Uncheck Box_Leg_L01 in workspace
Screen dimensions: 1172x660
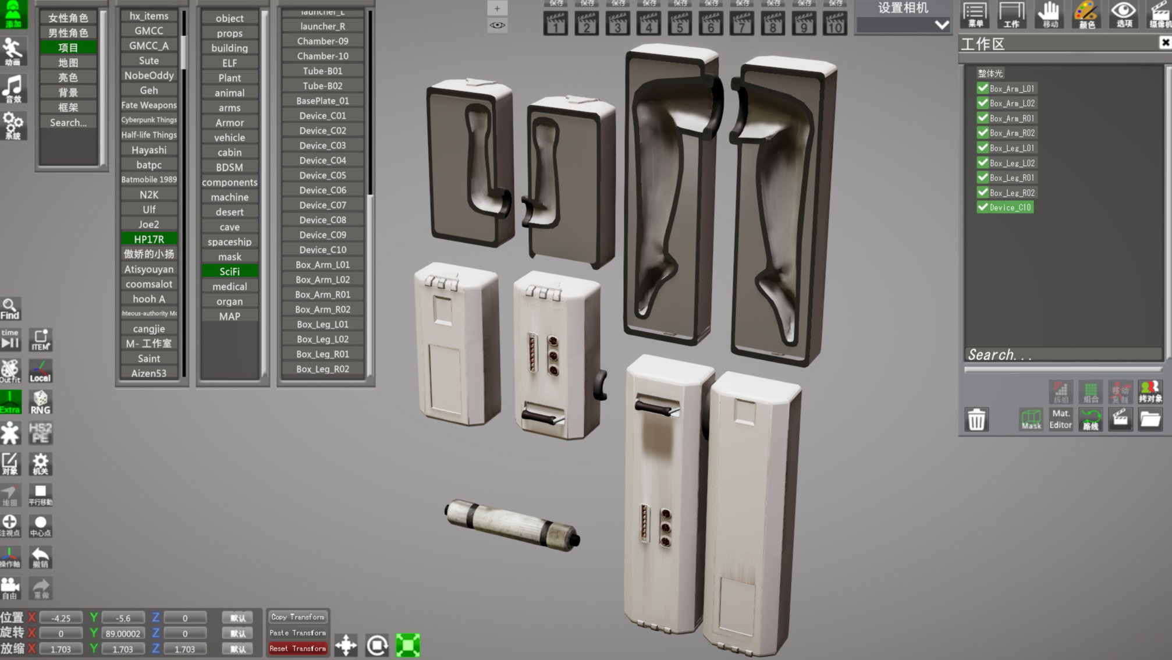pos(983,148)
